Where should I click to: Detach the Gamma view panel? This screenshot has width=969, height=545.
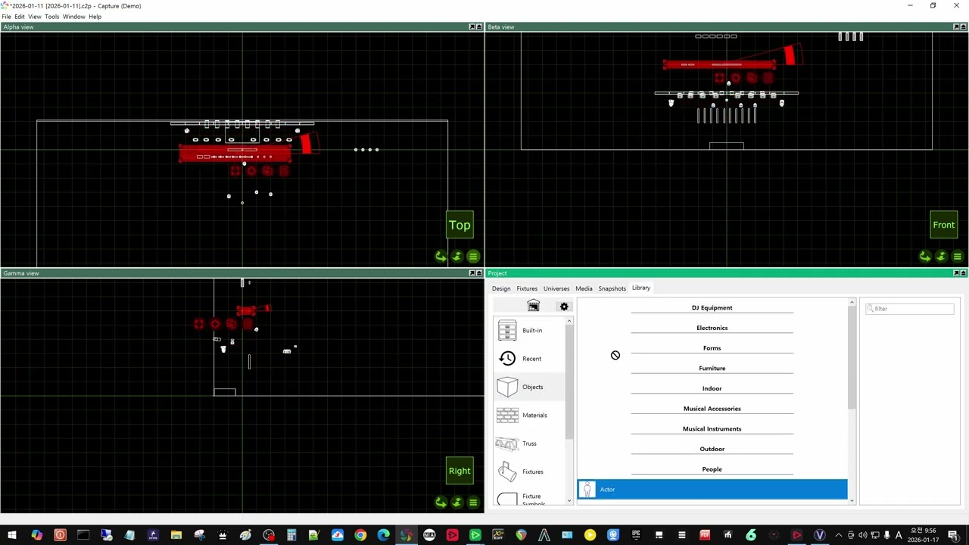[x=472, y=272]
